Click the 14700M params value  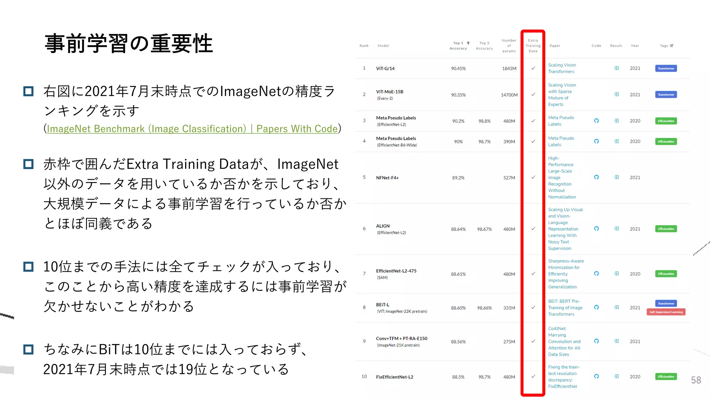point(509,95)
